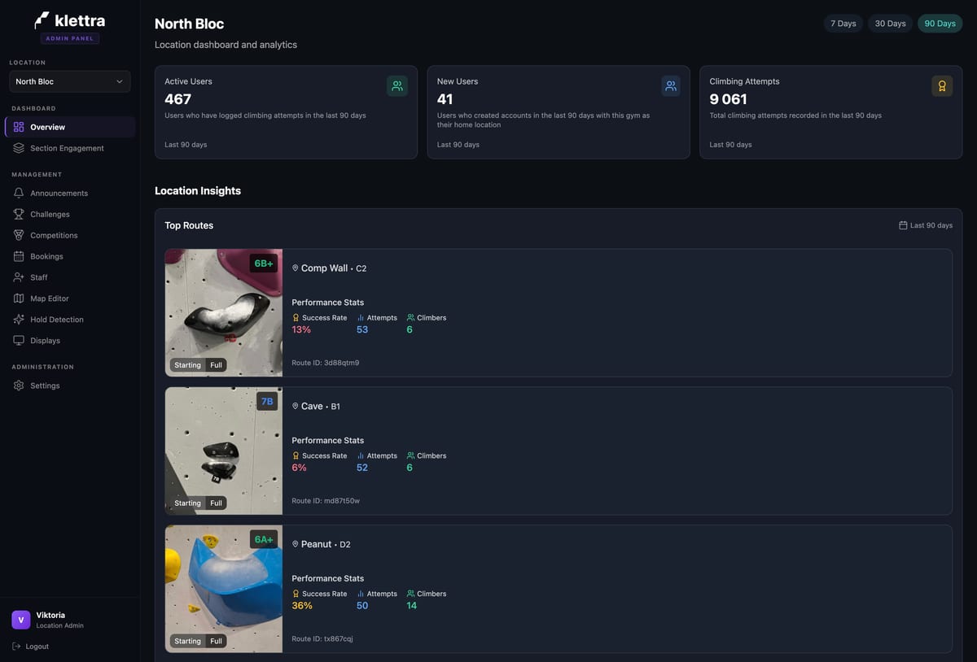
Task: Click Route ID 3d88qtm9
Action: pos(326,363)
